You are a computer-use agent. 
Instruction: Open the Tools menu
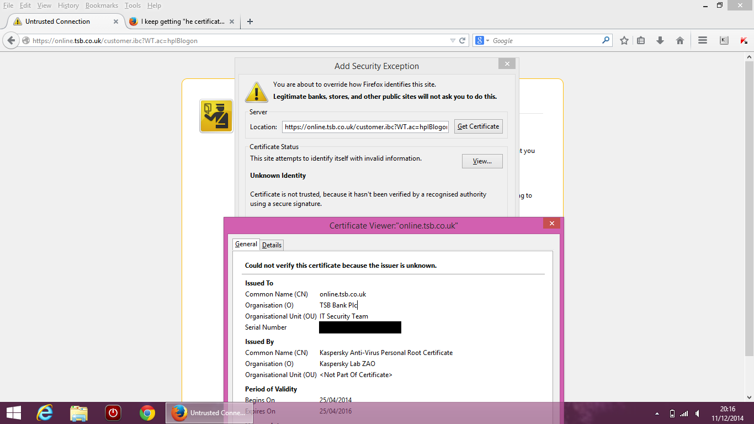tap(132, 6)
